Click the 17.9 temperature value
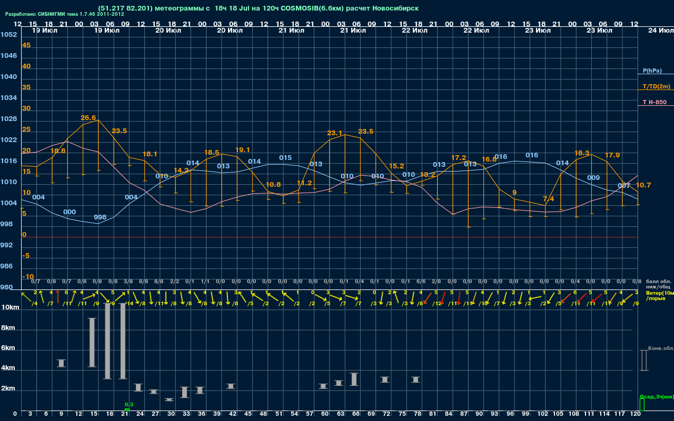Image resolution: width=674 pixels, height=421 pixels. (x=612, y=155)
